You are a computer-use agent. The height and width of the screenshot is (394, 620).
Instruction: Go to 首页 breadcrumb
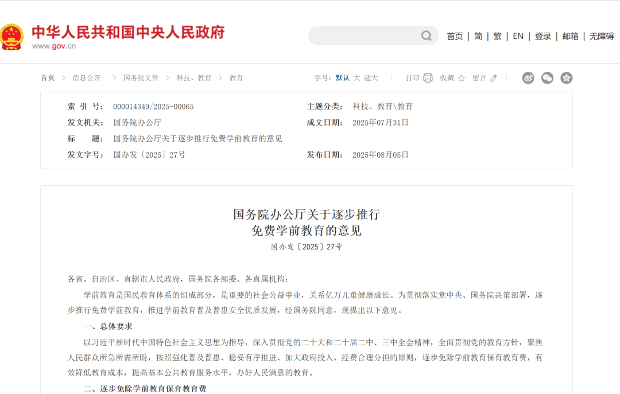48,78
